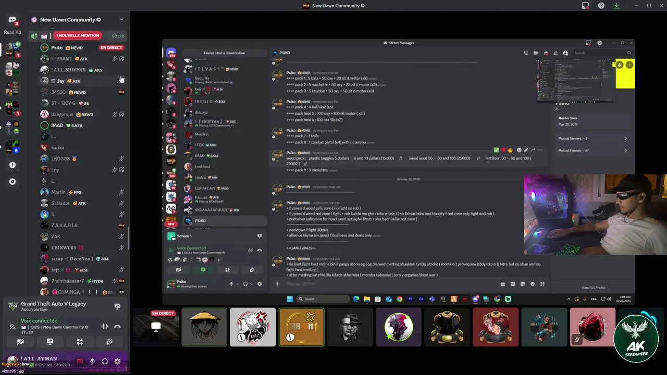Toggle camera in outer voice panel
667x375 pixels.
pos(20,342)
